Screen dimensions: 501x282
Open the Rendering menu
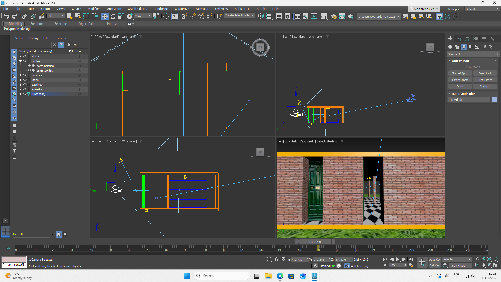(x=160, y=9)
